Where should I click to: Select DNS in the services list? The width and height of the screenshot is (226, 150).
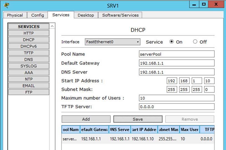[29, 59]
